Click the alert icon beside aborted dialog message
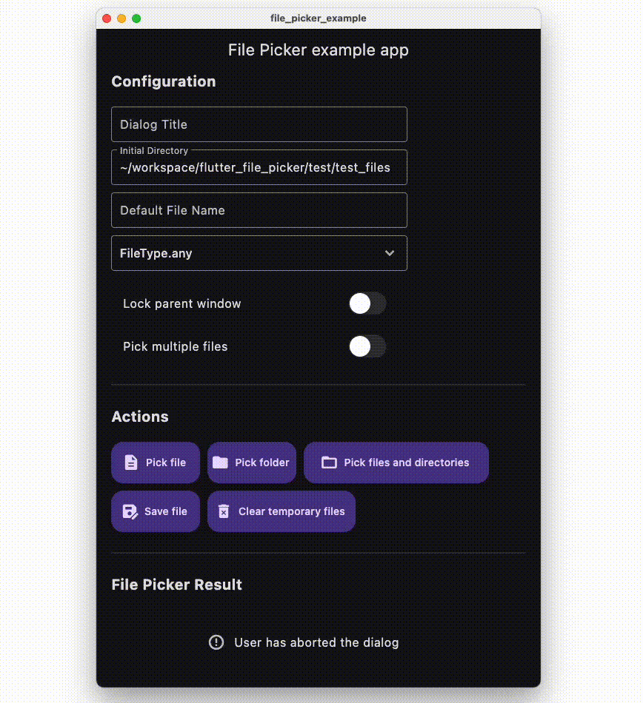 tap(216, 642)
